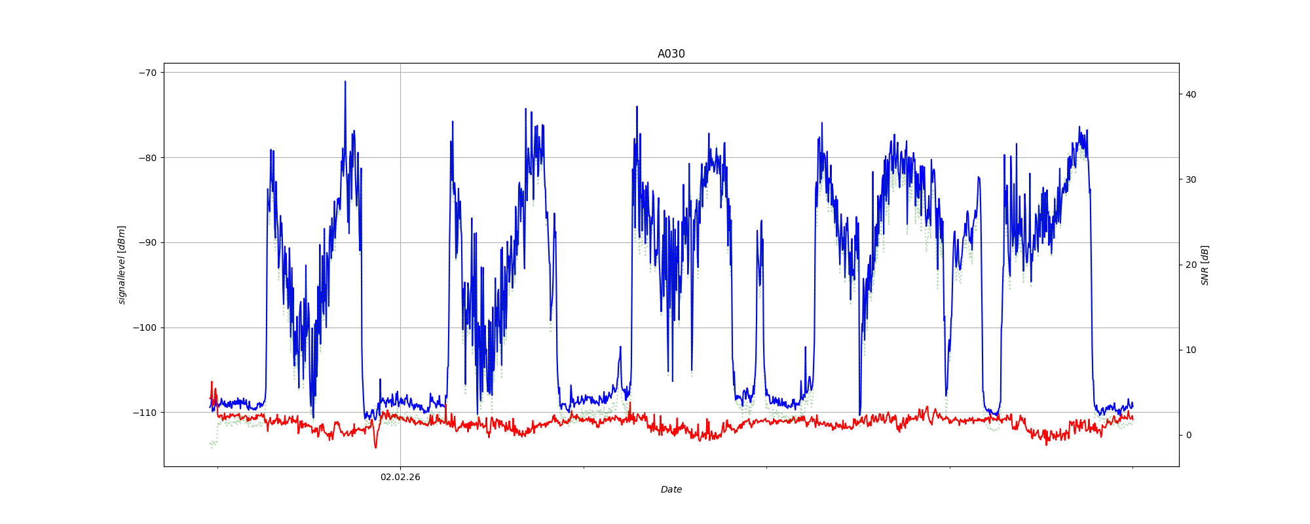Click the chart title A030
The width and height of the screenshot is (1310, 524).
(671, 54)
